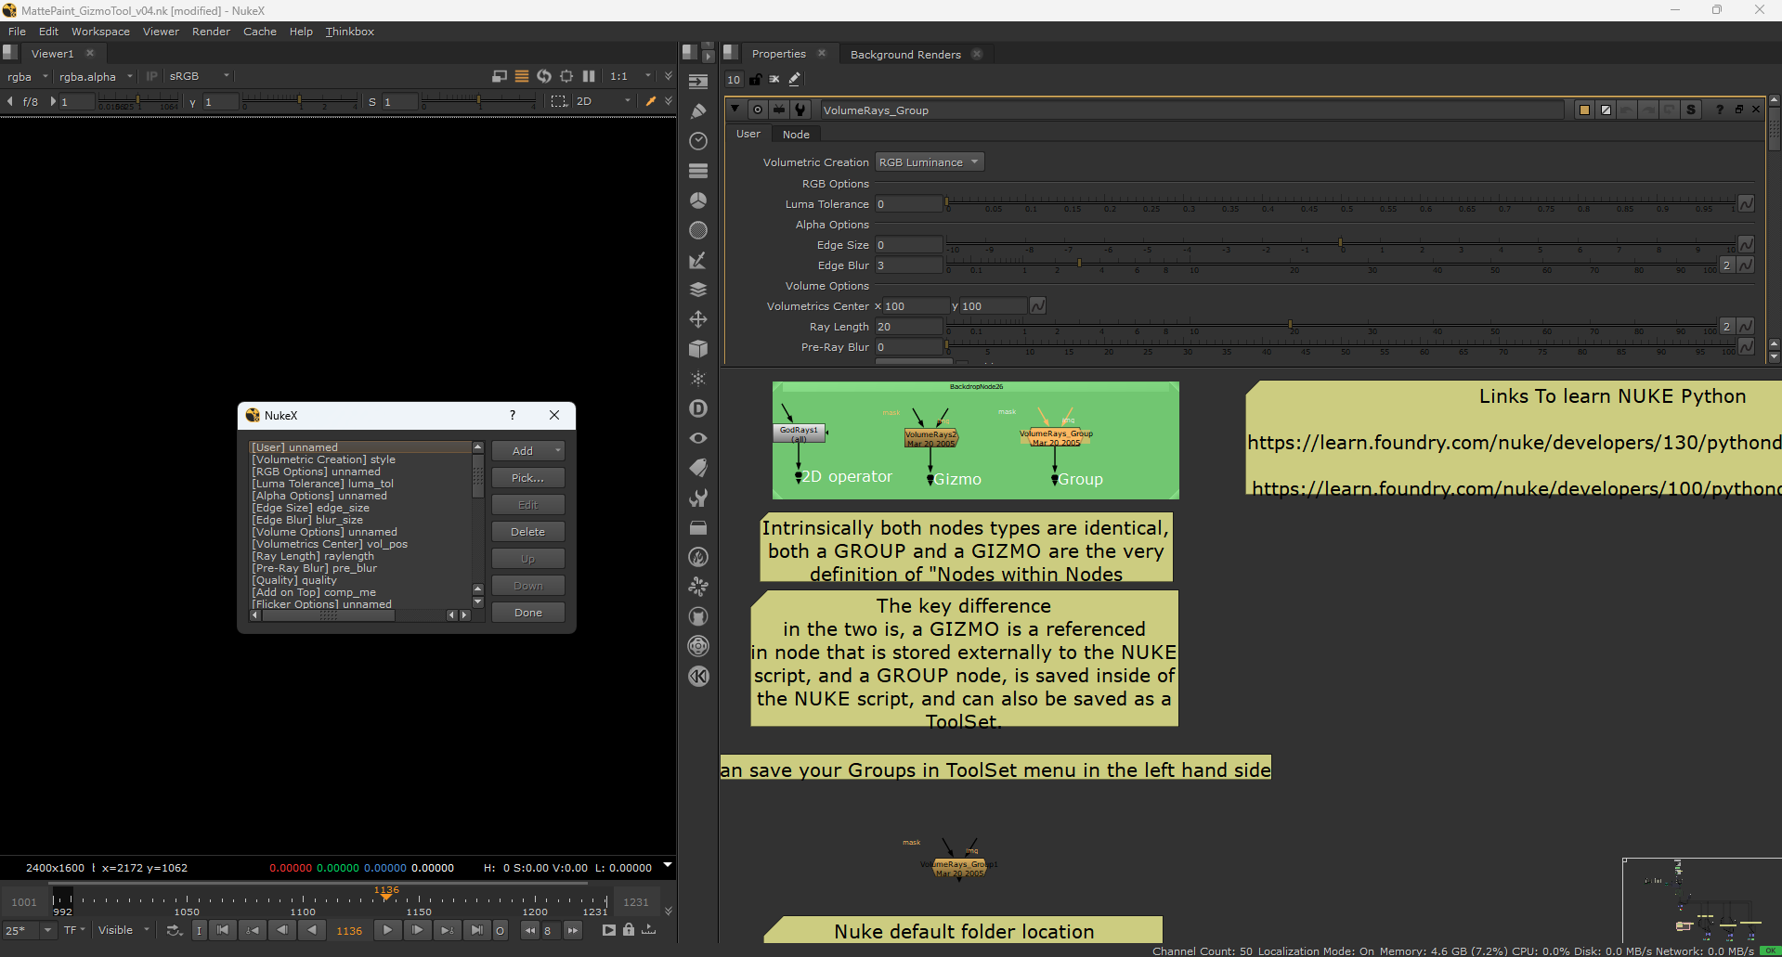Toggle the viewer ROI region selector

coord(558,101)
